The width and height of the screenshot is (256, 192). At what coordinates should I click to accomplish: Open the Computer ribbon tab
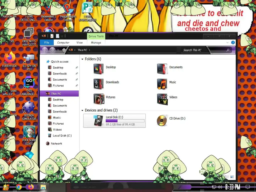(63, 42)
